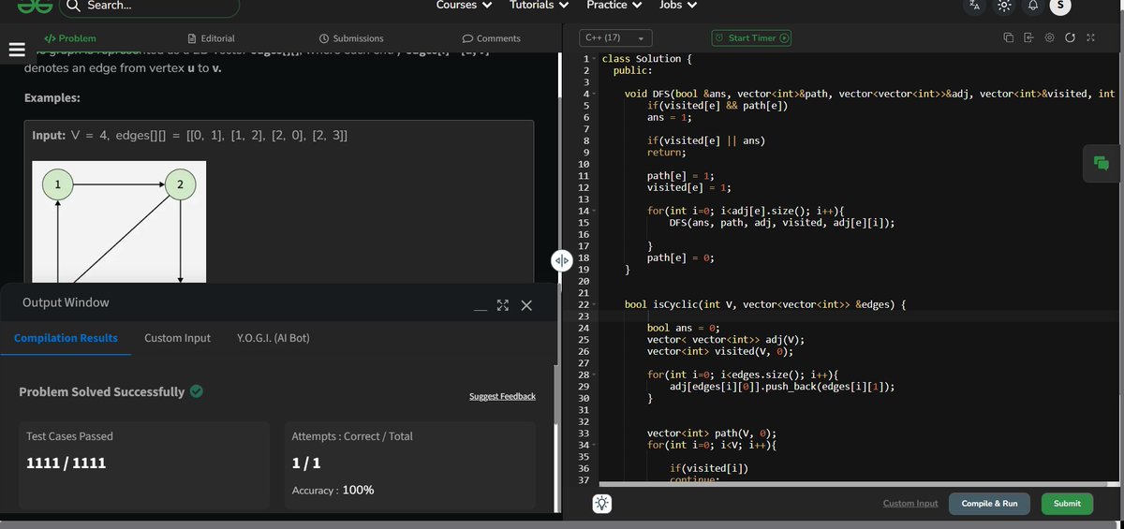Click the green success checkmark icon
The image size is (1124, 529).
click(197, 391)
